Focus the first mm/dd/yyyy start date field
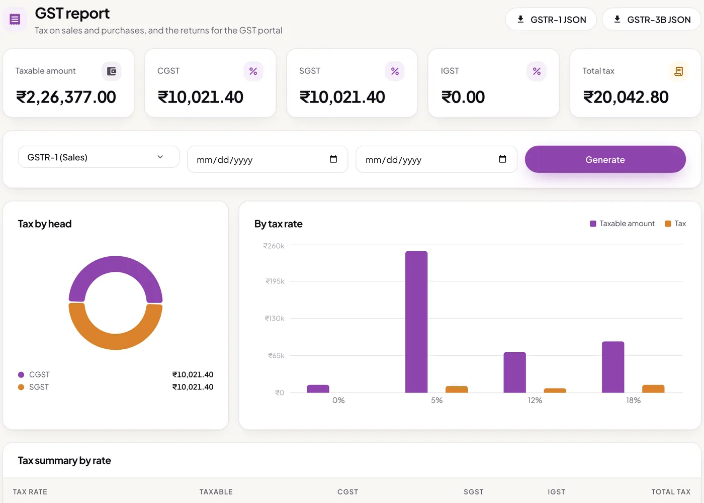Viewport: 704px width, 503px height. point(268,159)
